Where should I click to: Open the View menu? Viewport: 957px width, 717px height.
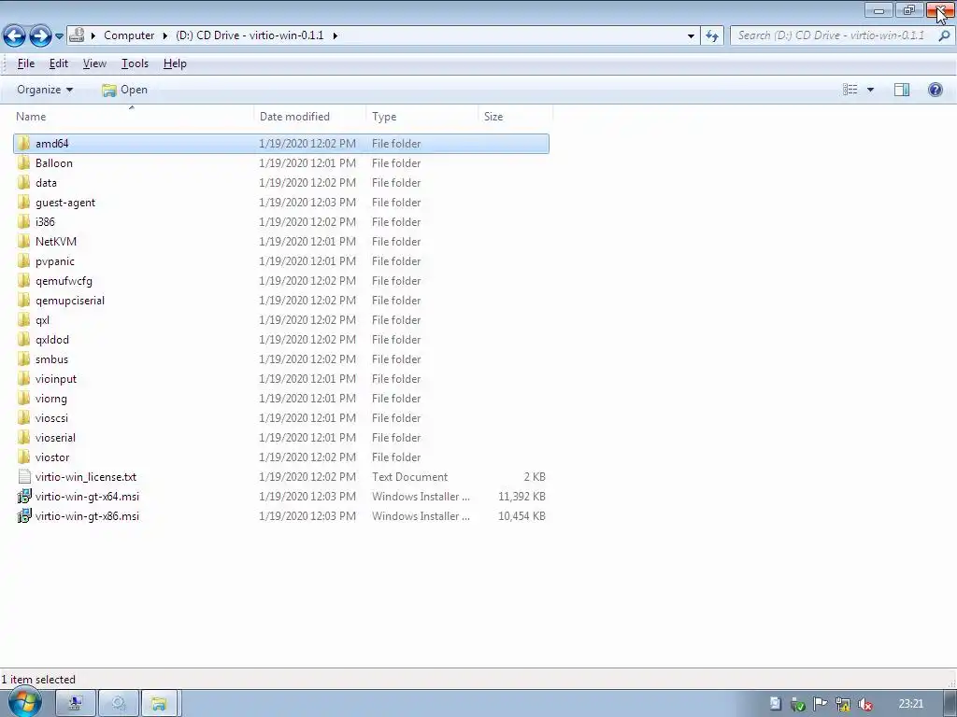pyautogui.click(x=94, y=63)
